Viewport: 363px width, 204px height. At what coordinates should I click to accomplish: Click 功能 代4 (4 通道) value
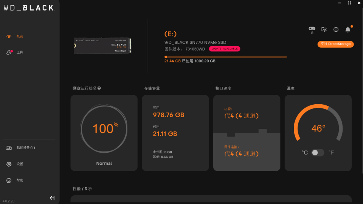[x=241, y=116]
